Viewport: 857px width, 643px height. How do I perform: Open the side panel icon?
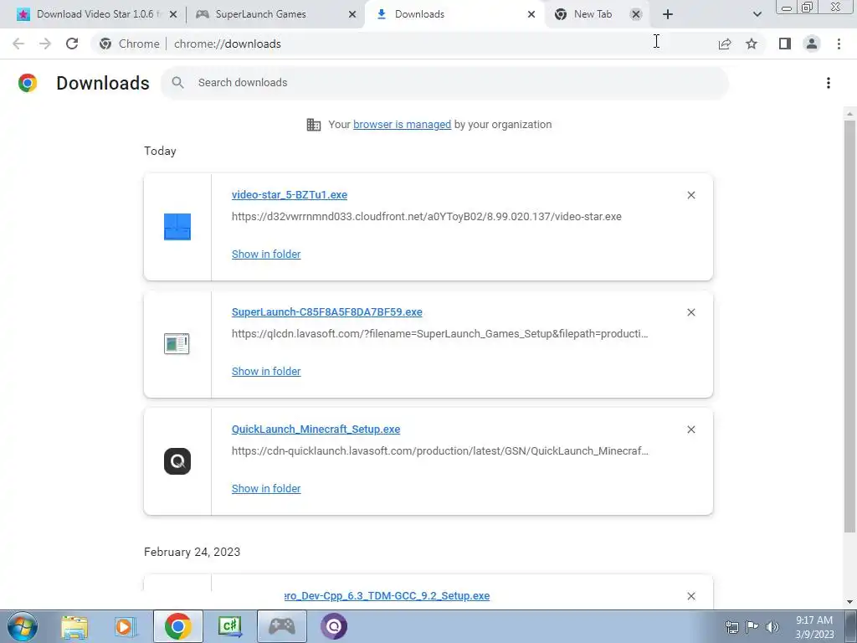click(x=785, y=44)
